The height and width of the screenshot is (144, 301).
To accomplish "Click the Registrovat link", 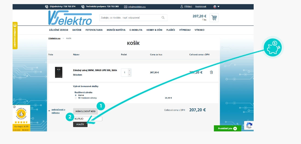I will click(x=201, y=7).
